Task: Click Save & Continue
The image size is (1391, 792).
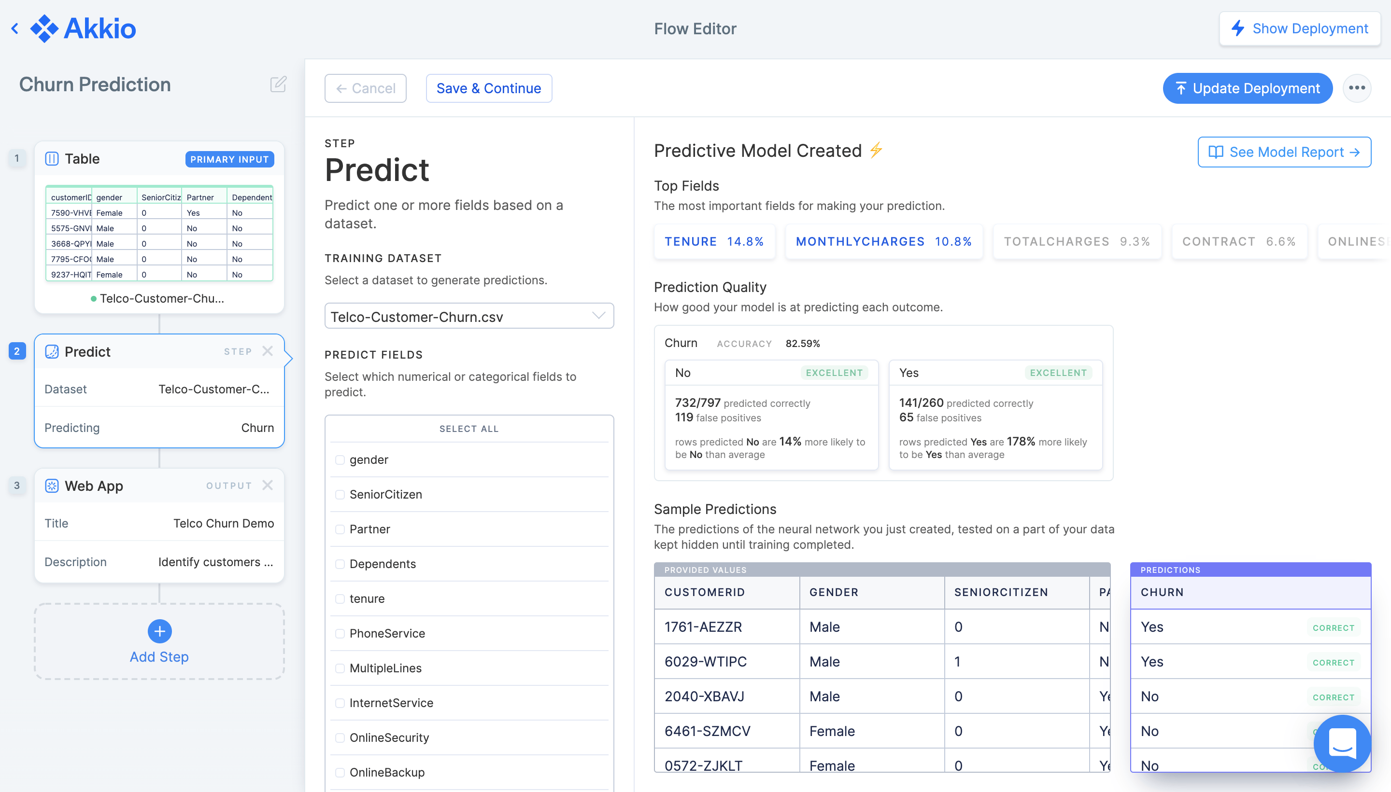Action: 488,87
